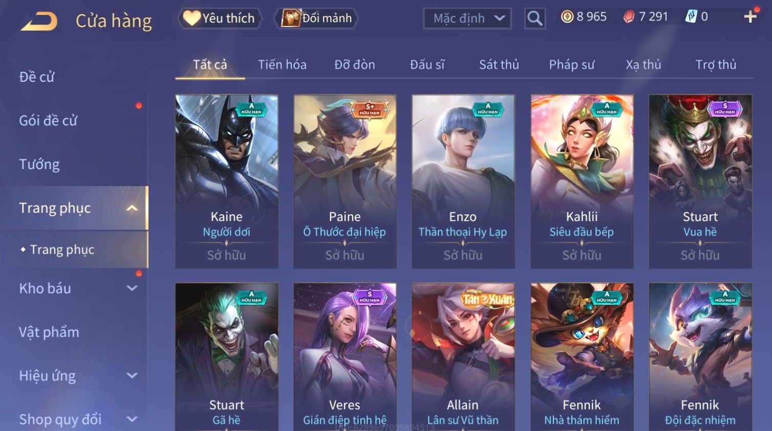
Task: Open Gói đề cử in sidebar
Action: tap(48, 121)
